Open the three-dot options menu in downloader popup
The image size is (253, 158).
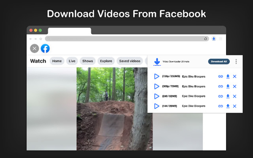coord(236,61)
